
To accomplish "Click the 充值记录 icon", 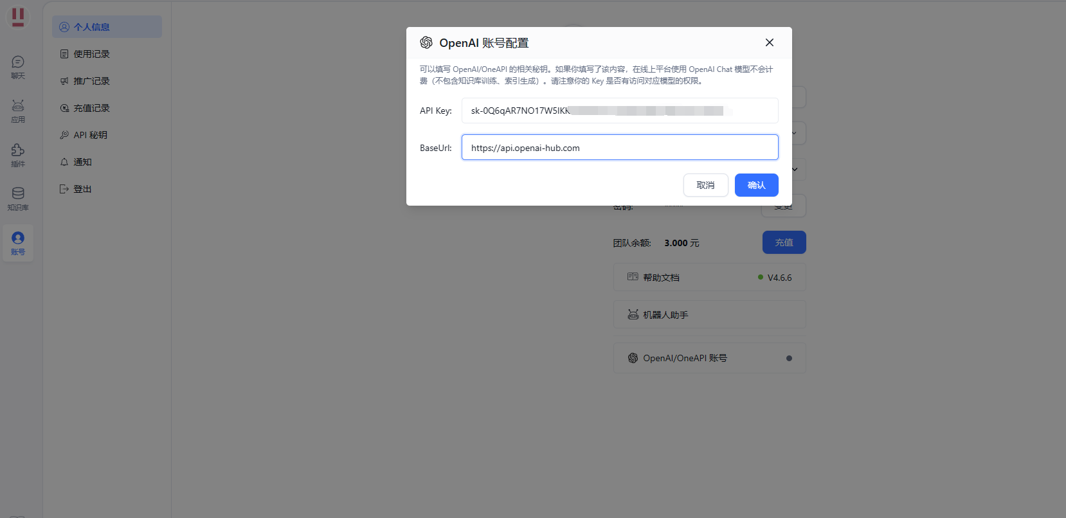I will tap(64, 108).
